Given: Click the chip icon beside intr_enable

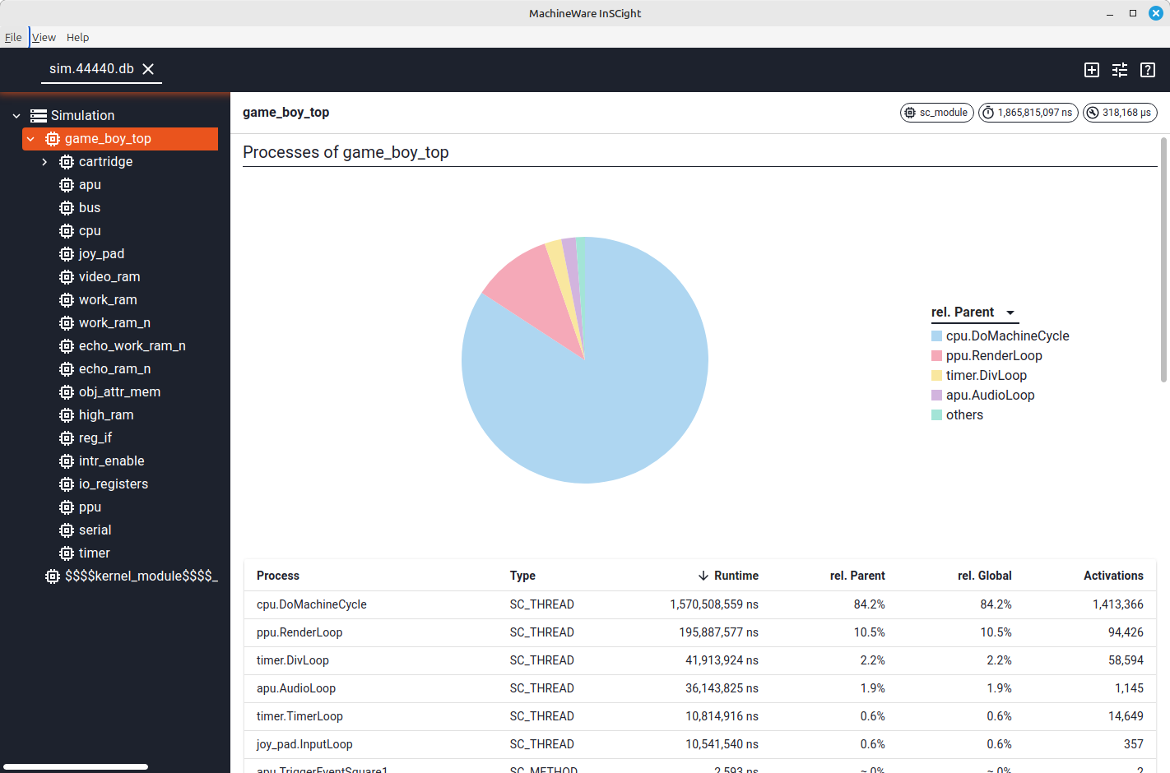Looking at the screenshot, I should pos(67,461).
